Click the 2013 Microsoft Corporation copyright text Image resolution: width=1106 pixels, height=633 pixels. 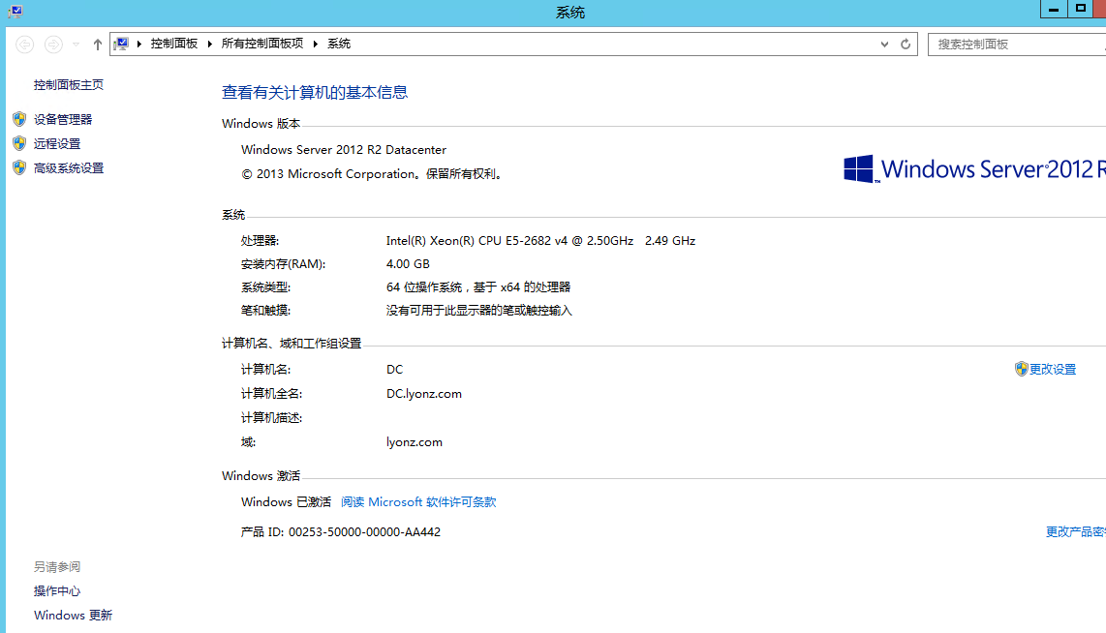click(373, 174)
